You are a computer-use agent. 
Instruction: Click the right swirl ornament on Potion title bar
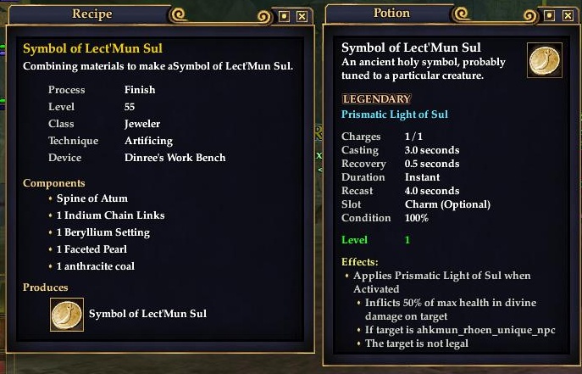click(530, 16)
